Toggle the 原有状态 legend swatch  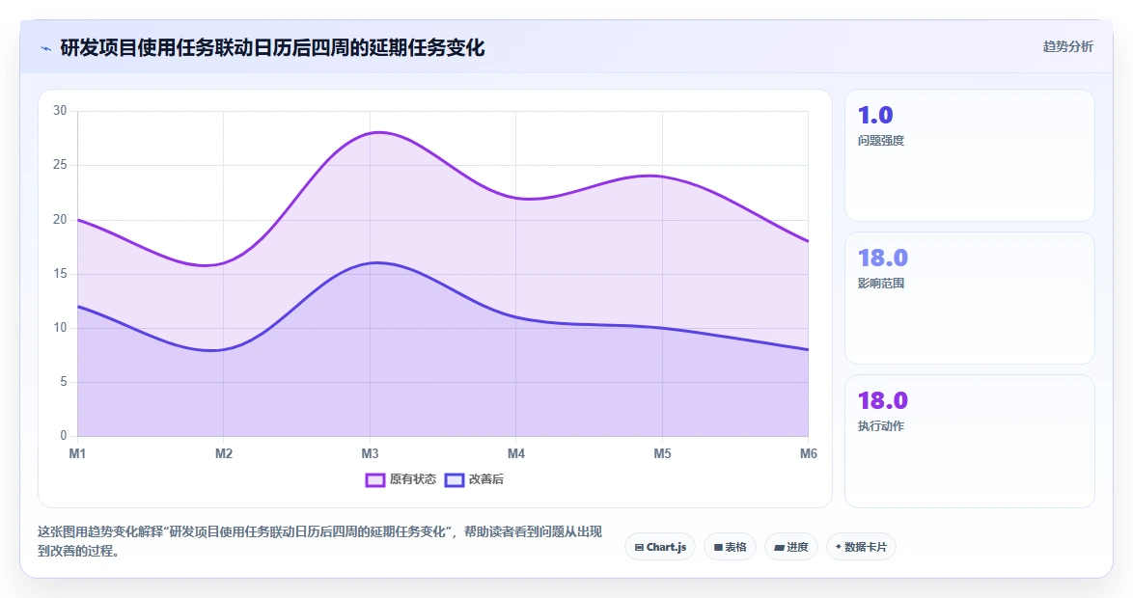(375, 479)
